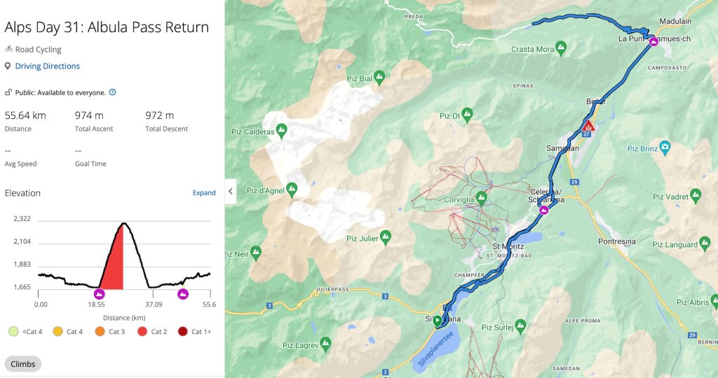
Task: Click the Piz Brinz camera marker
Action: (665, 148)
